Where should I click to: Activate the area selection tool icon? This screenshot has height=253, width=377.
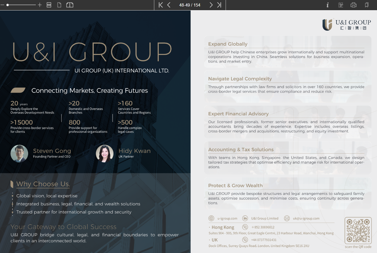341,5
